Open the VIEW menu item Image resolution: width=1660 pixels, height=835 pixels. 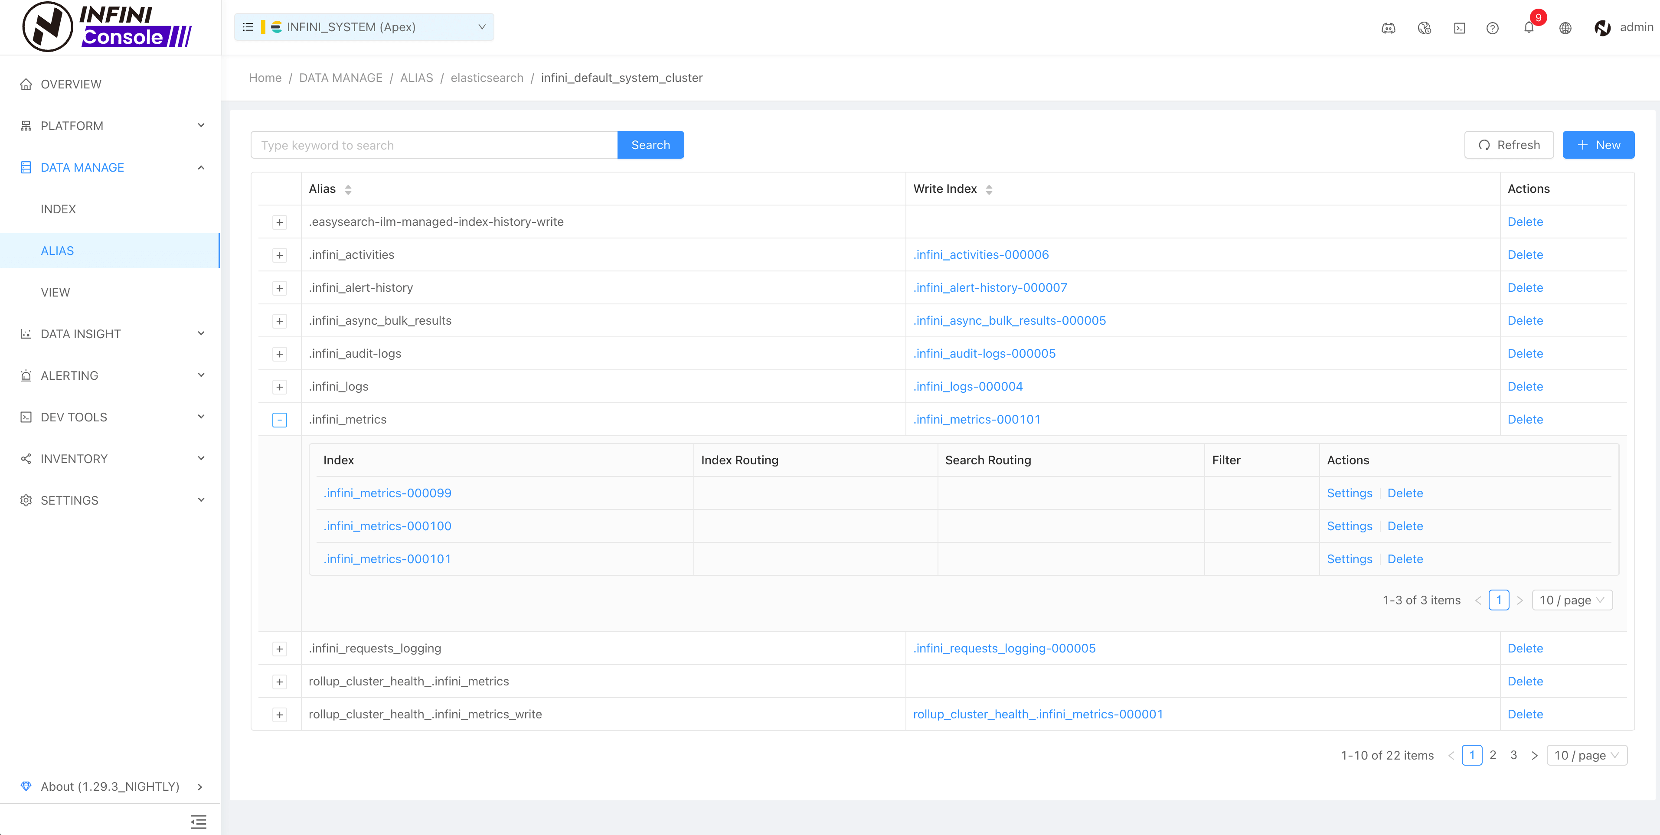(x=56, y=292)
